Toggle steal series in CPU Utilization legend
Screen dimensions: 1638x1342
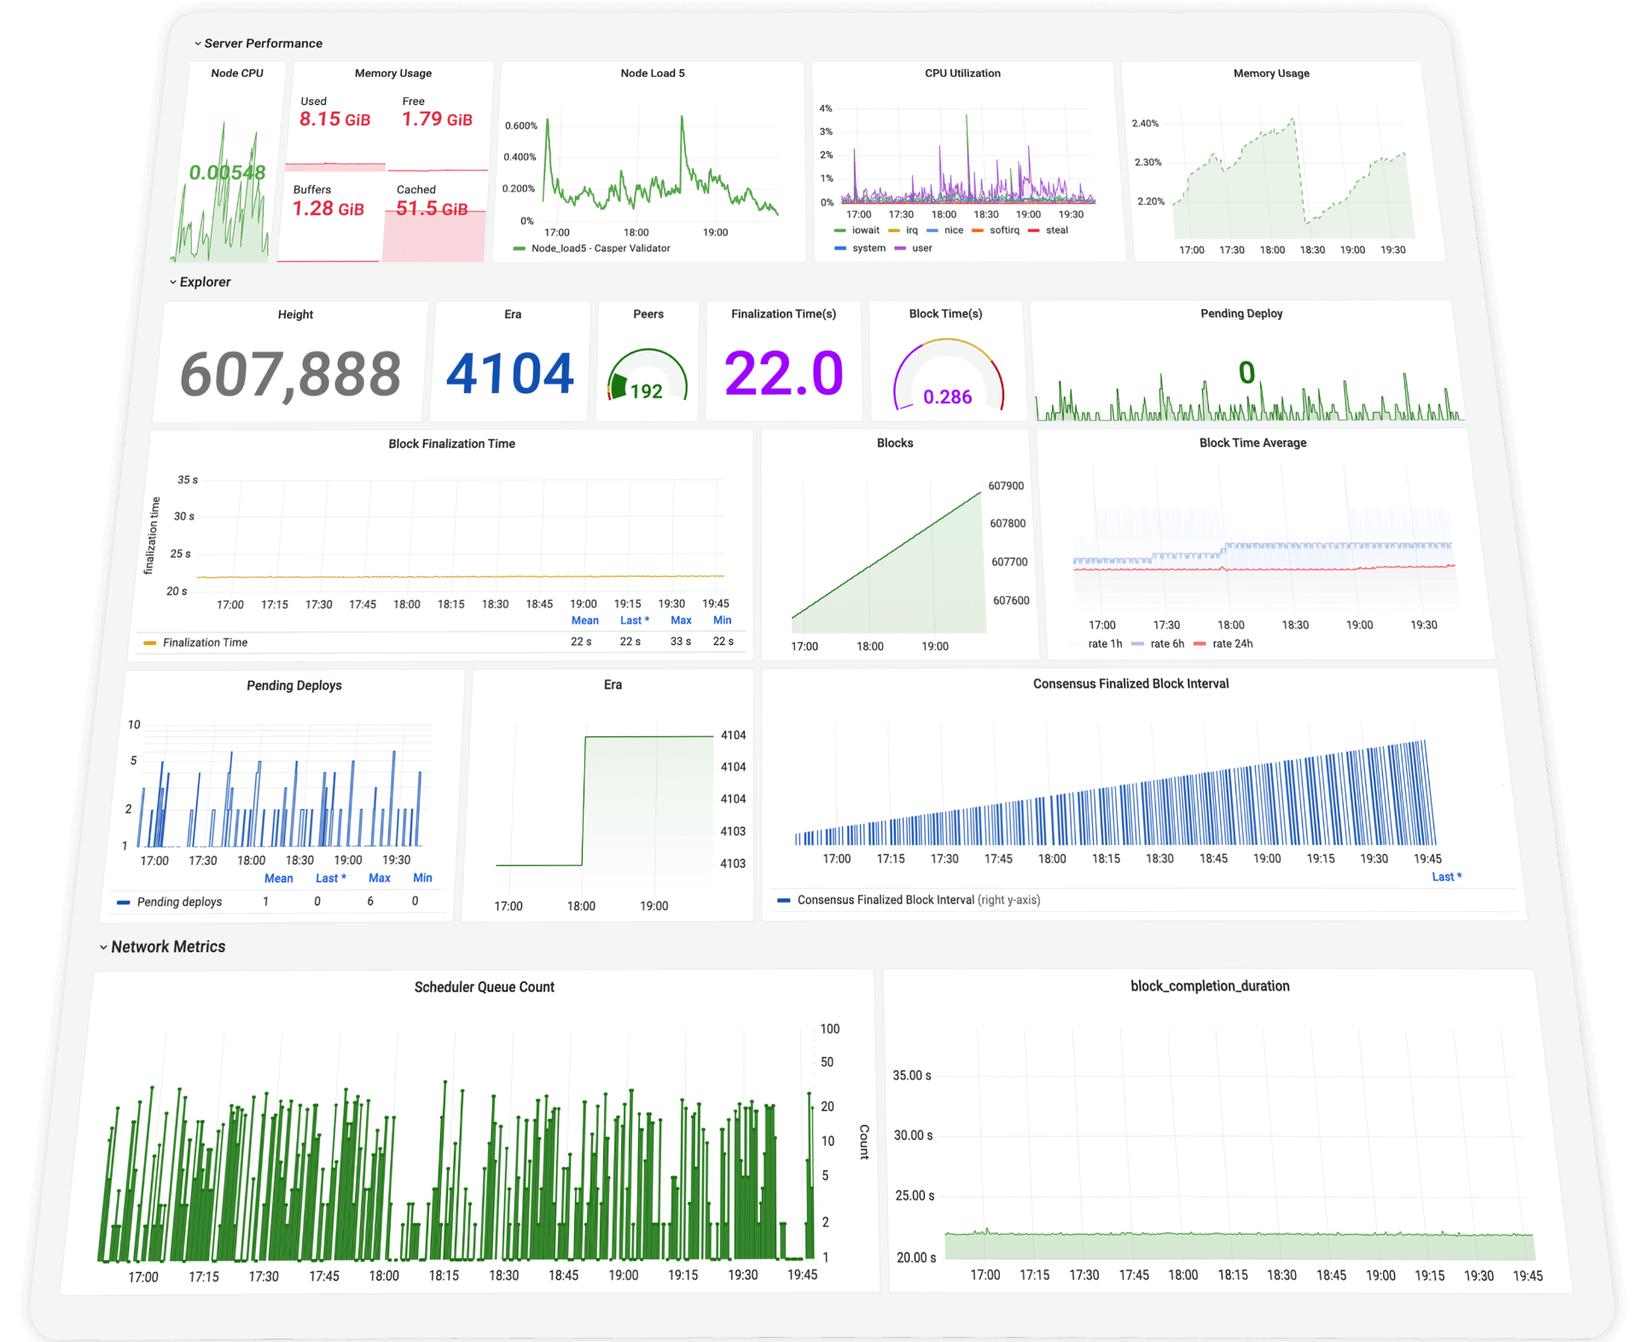pos(1056,230)
